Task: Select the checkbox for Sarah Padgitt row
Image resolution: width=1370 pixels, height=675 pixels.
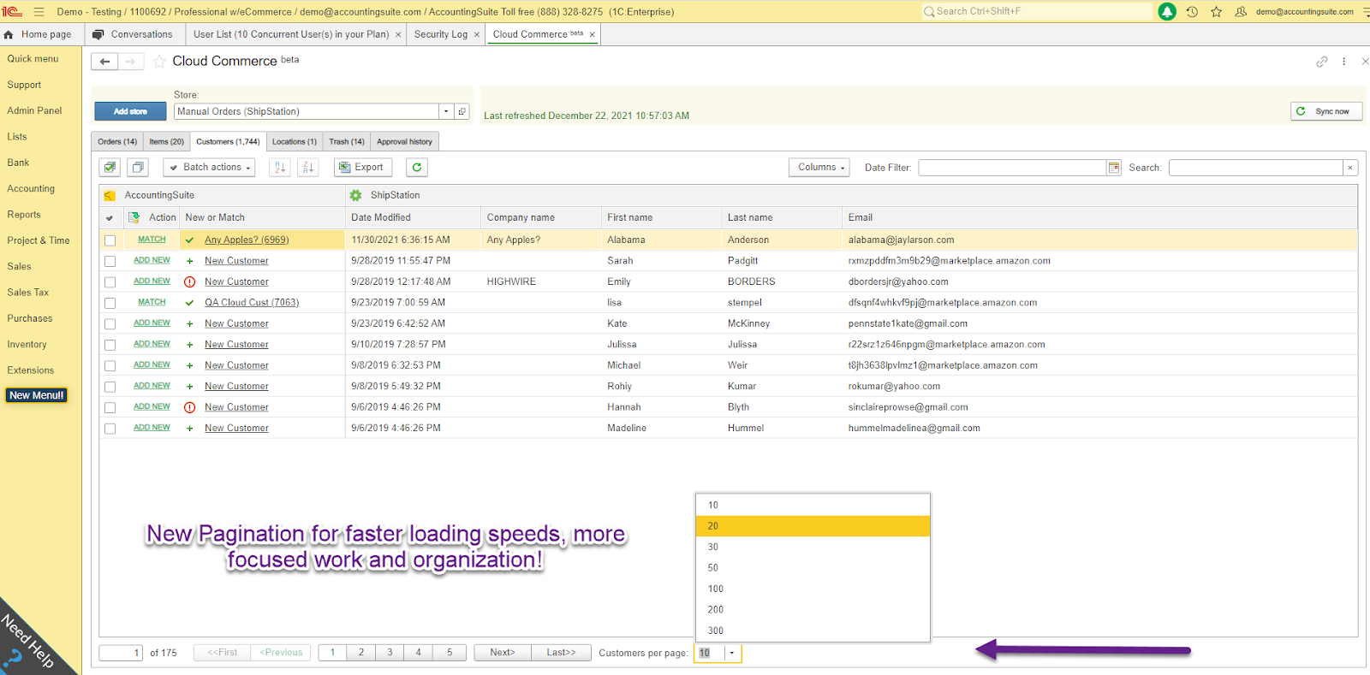Action: [110, 261]
